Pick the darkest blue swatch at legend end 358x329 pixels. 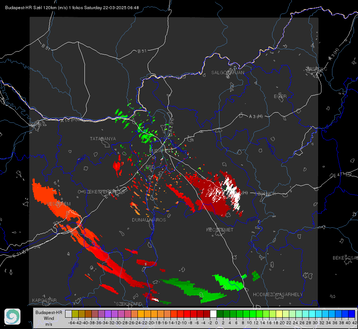(x=352, y=314)
